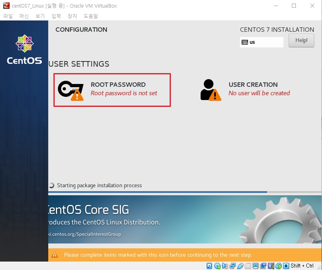Screen dimensions: 322x270
Task: Click the CENTOS 7 INSTALLATION heading
Action: click(x=277, y=30)
